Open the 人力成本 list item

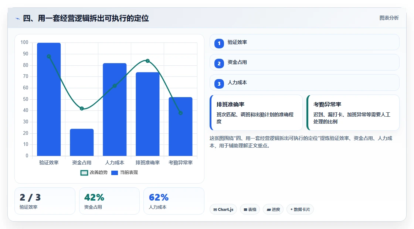click(x=305, y=83)
